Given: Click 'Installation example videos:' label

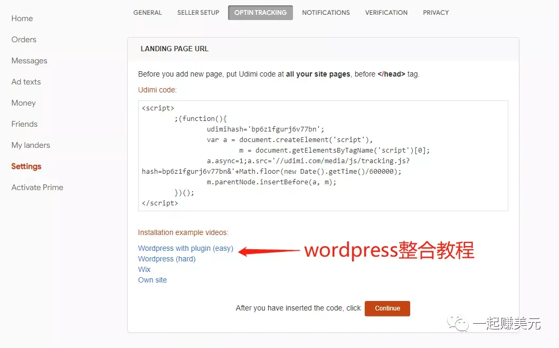Looking at the screenshot, I should (x=183, y=232).
